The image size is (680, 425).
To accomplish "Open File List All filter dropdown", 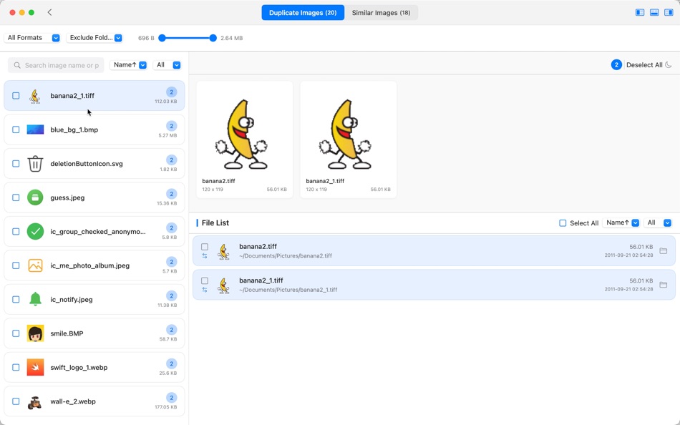I will click(x=658, y=223).
